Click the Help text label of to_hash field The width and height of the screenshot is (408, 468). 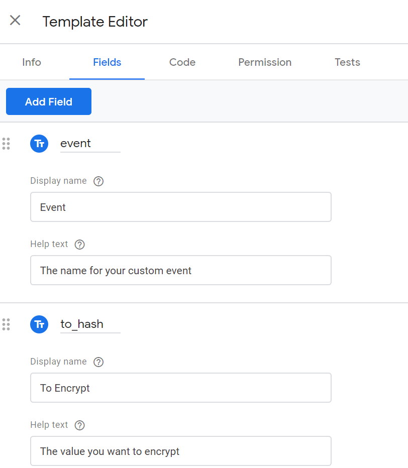[x=49, y=425]
